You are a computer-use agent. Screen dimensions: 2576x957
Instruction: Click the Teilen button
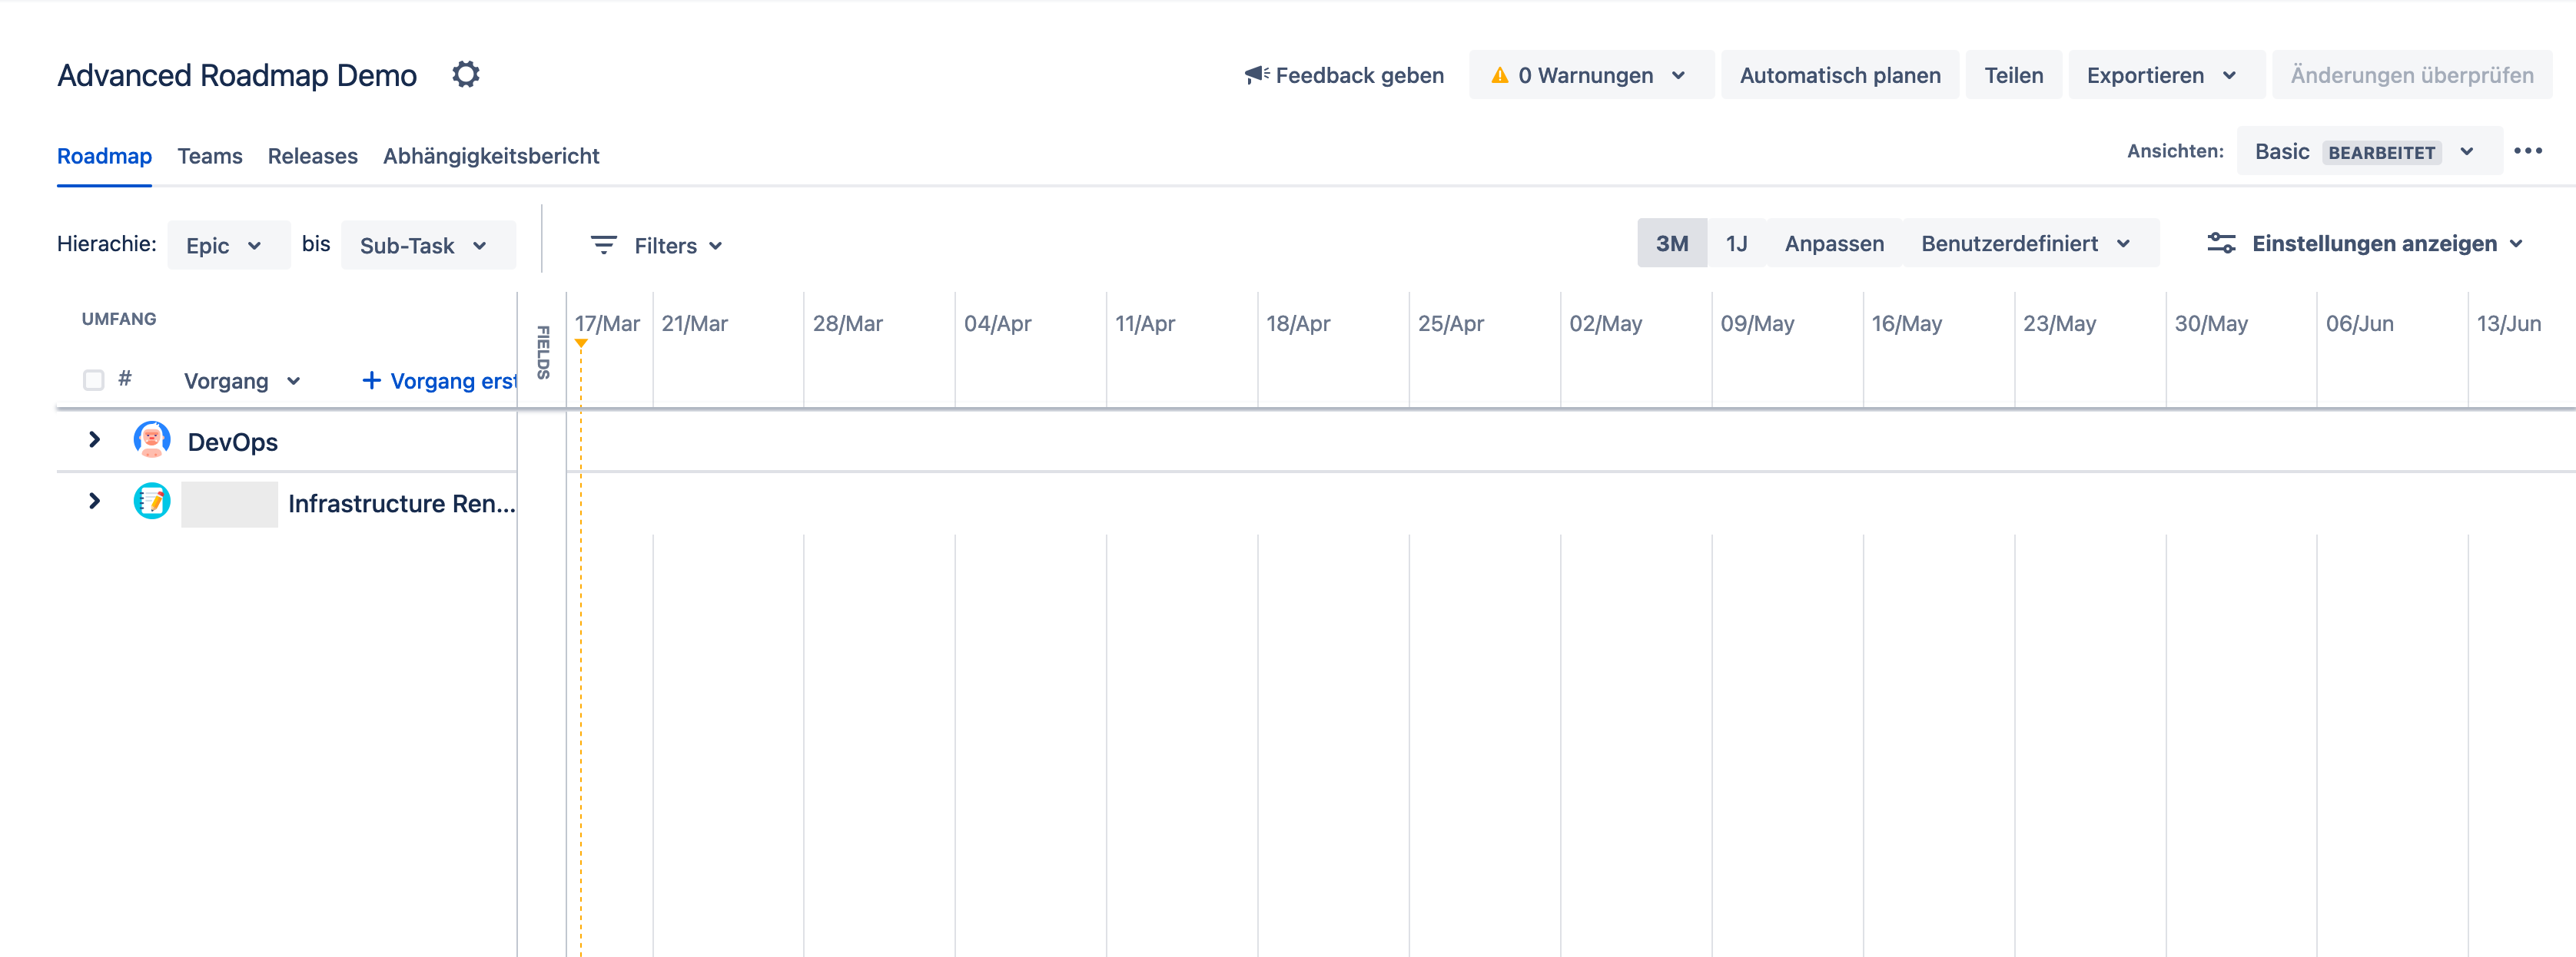pyautogui.click(x=2013, y=75)
